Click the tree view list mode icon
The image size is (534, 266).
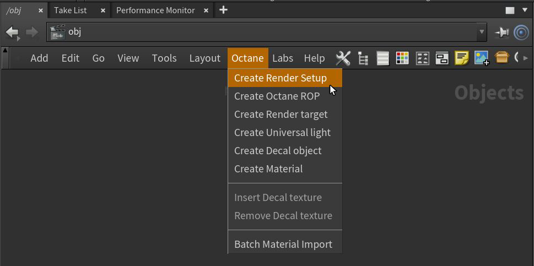[363, 58]
